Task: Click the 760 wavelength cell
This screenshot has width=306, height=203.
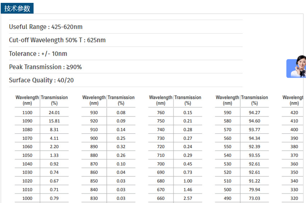Action: pyautogui.click(x=161, y=112)
